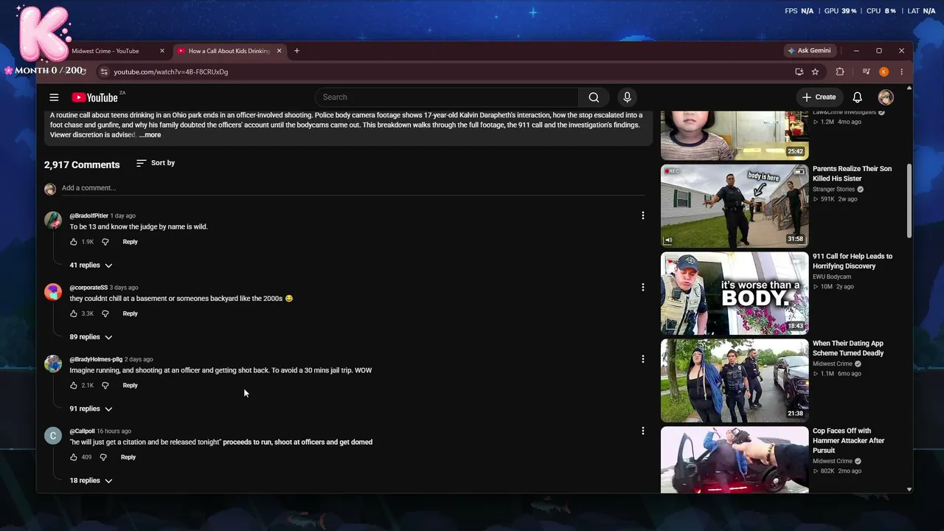The width and height of the screenshot is (944, 531).
Task: Open options menu for @Callpoll comment
Action: click(643, 431)
